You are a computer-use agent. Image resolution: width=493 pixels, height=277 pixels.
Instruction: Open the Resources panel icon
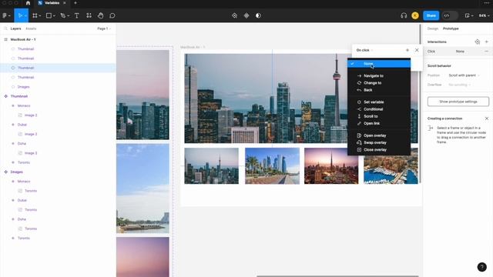click(x=89, y=15)
